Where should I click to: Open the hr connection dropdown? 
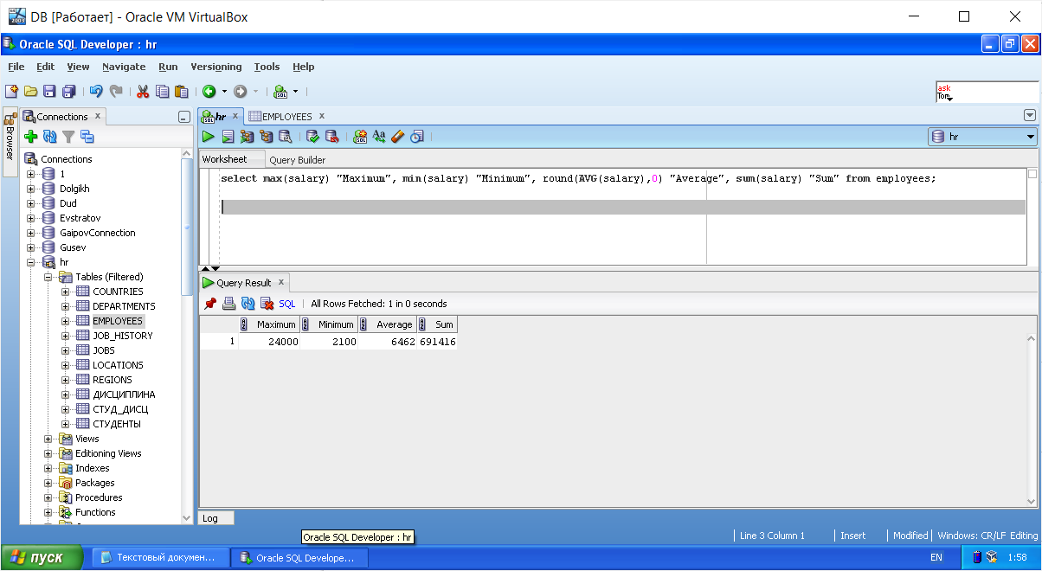click(1031, 137)
